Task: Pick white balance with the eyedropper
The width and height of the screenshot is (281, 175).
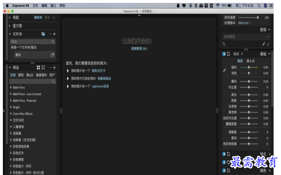Action: tap(224, 70)
